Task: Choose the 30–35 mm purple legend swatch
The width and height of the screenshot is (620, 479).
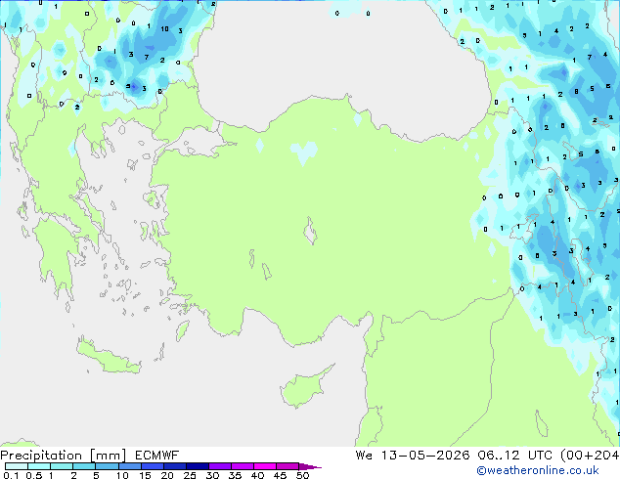Action: (x=220, y=466)
